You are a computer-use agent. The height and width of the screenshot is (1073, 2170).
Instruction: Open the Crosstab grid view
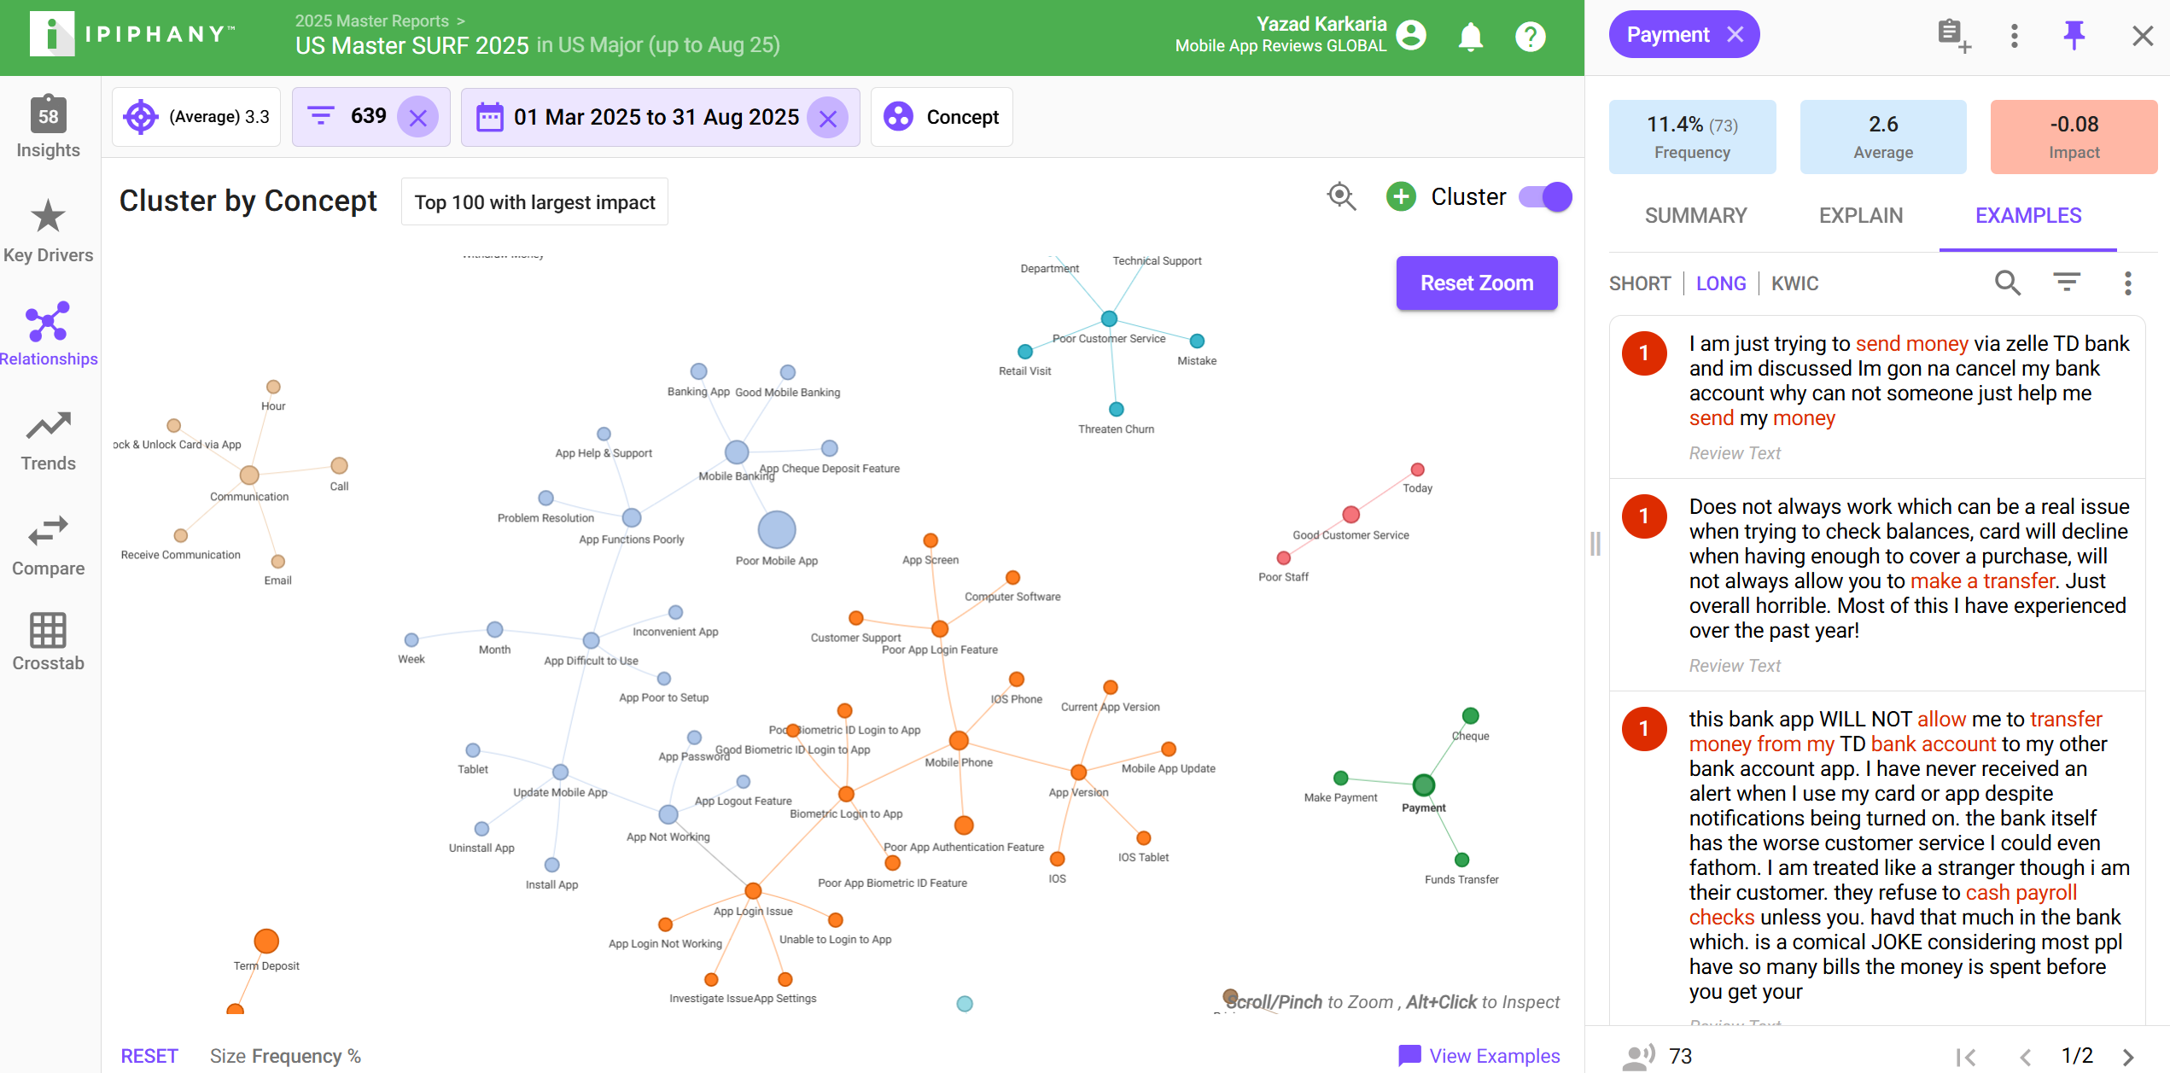(48, 642)
